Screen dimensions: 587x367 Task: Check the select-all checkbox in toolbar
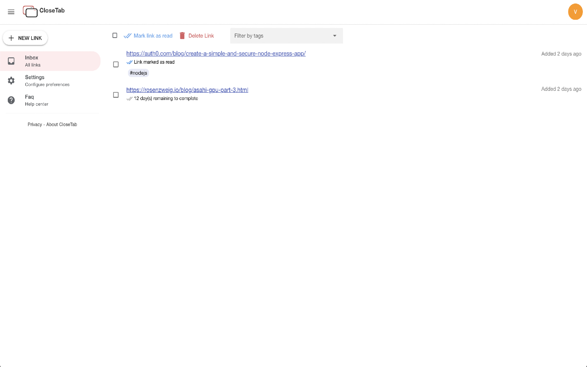(x=115, y=35)
